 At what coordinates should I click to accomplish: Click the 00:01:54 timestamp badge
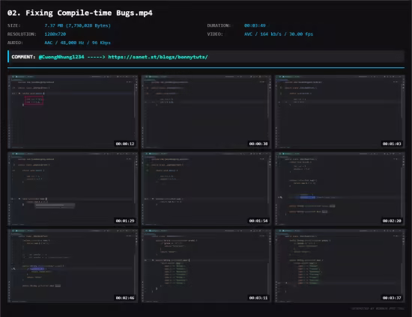tap(258, 221)
